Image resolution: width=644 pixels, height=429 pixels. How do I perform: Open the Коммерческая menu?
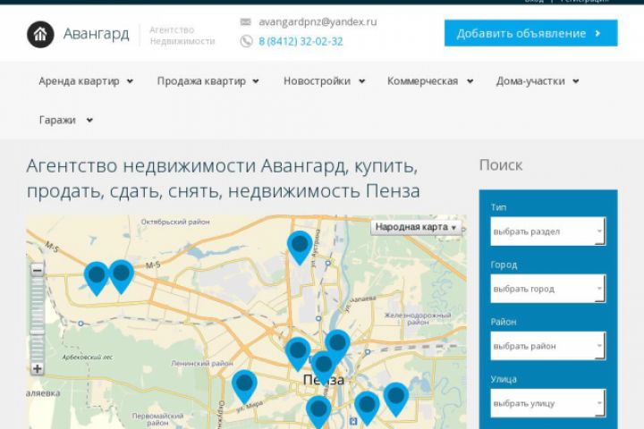[422, 81]
